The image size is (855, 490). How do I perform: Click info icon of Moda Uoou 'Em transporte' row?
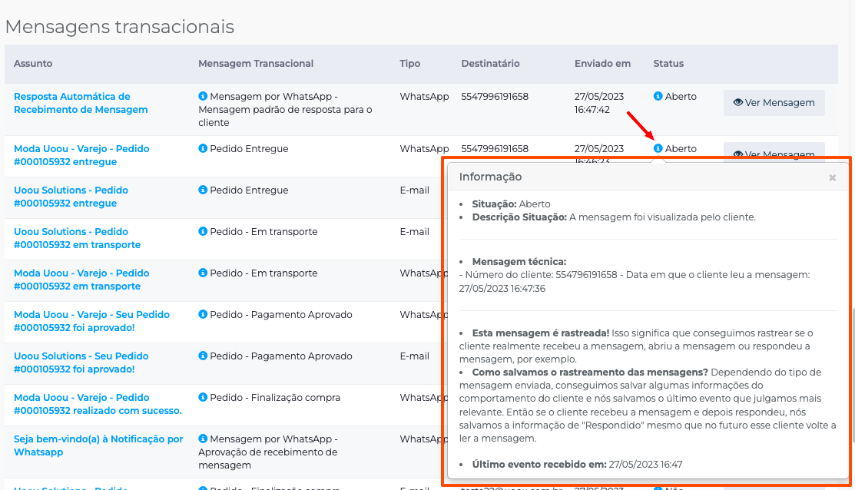point(203,273)
